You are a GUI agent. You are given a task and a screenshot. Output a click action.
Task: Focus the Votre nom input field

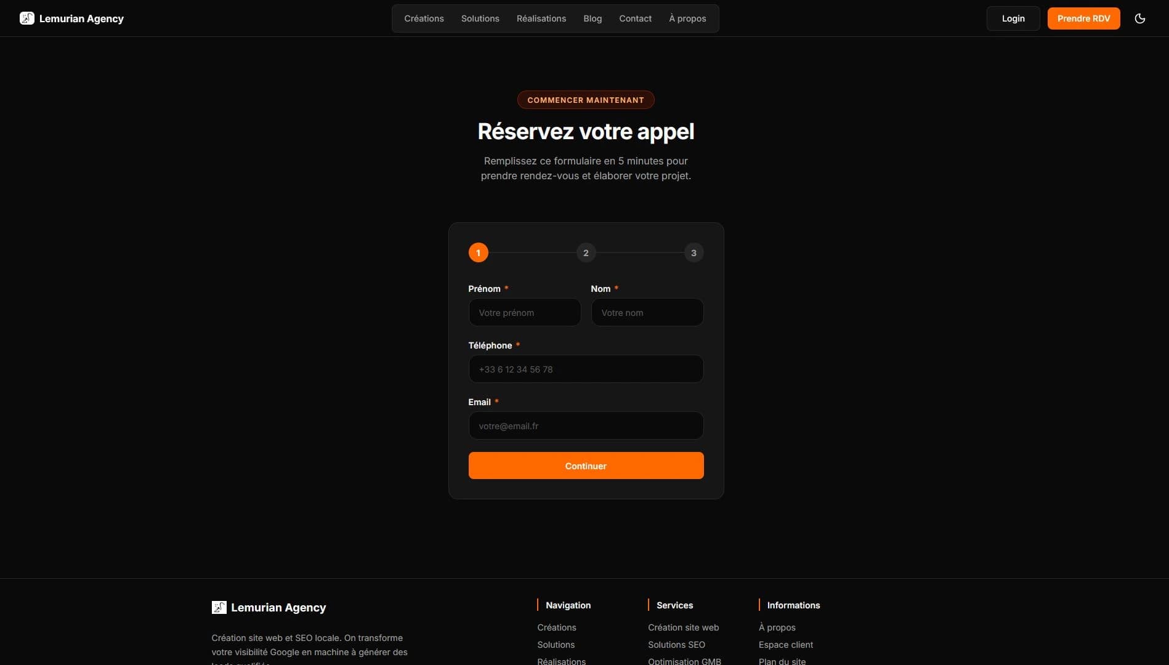[647, 312]
